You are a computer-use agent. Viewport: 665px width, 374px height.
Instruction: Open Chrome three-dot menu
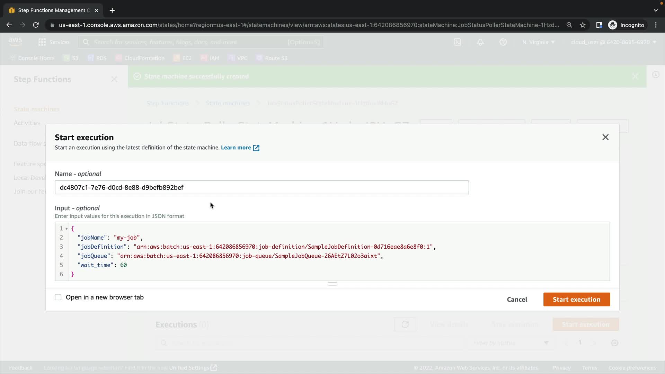656,25
